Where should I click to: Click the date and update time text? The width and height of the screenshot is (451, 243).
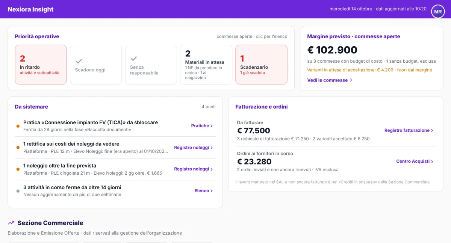pyautogui.click(x=378, y=9)
